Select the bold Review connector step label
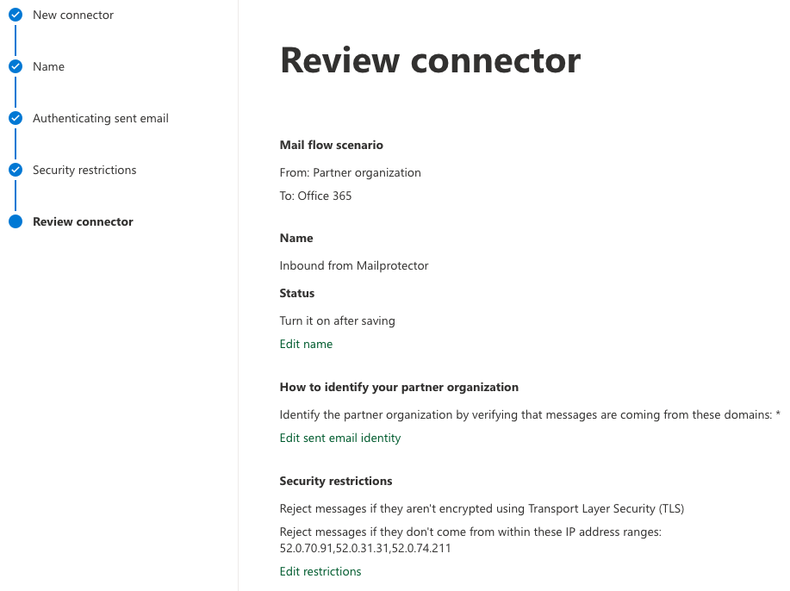The height and width of the screenshot is (591, 790). [x=83, y=221]
